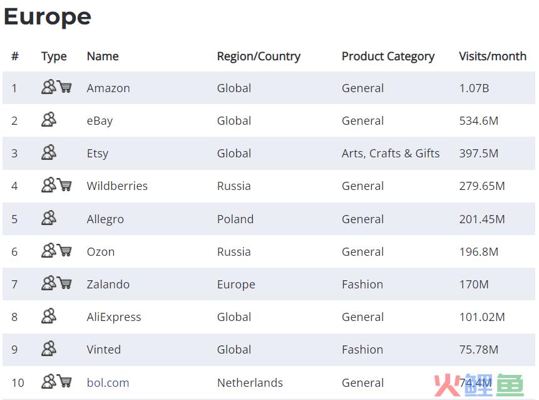Click the people icon in Allegro row
The height and width of the screenshot is (400, 539).
[49, 218]
